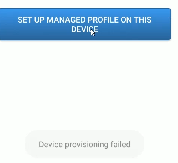Image resolution: width=178 pixels, height=163 pixels.
Task: Select the blue managed profile setup button
Action: [x=85, y=24]
